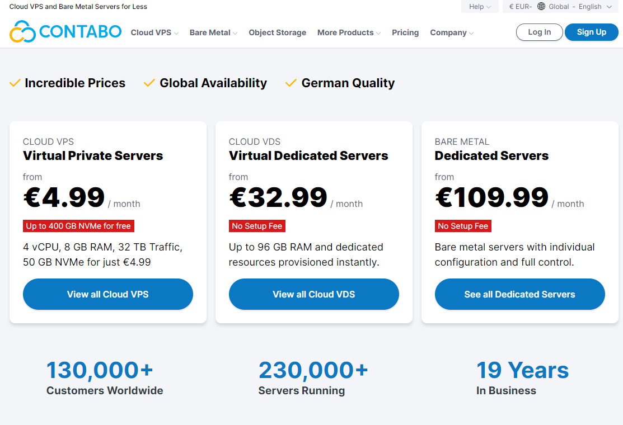Open the Pricing page
Screen dimensions: 623x425
[x=405, y=32]
